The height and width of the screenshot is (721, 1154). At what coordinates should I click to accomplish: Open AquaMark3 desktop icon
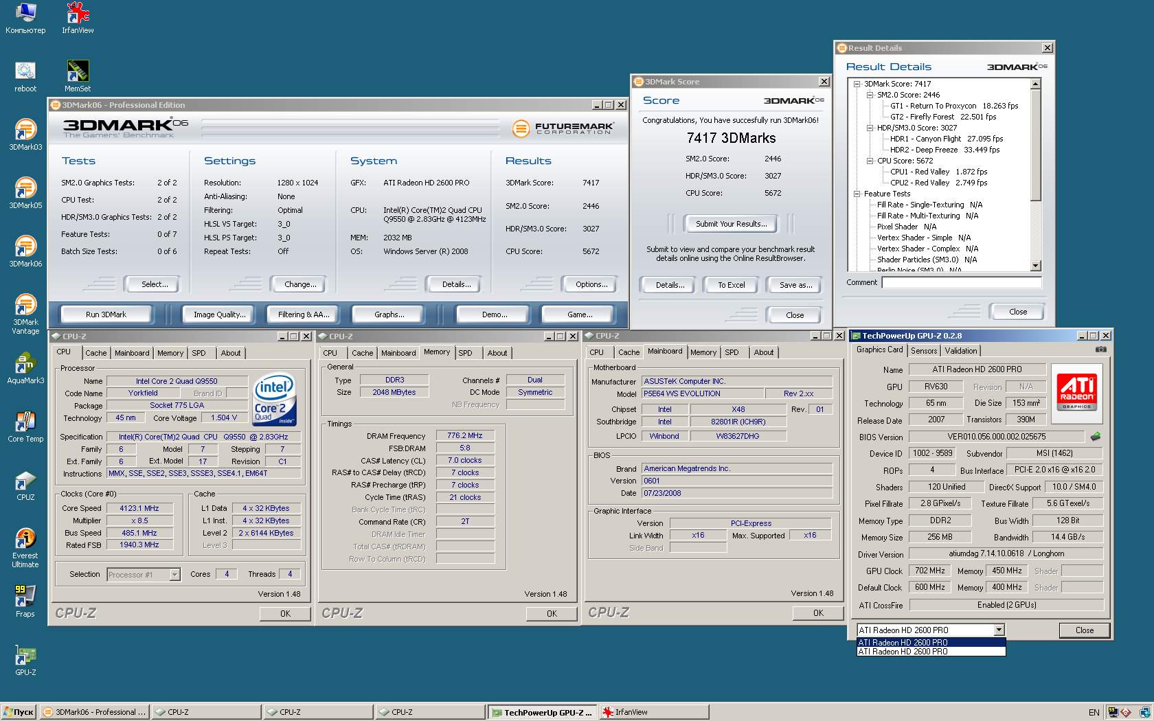[x=25, y=369]
